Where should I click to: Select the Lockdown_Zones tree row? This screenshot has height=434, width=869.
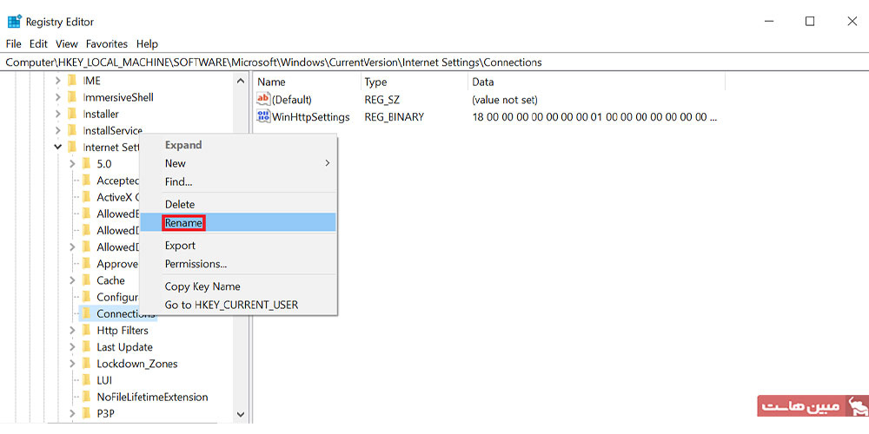coord(137,364)
